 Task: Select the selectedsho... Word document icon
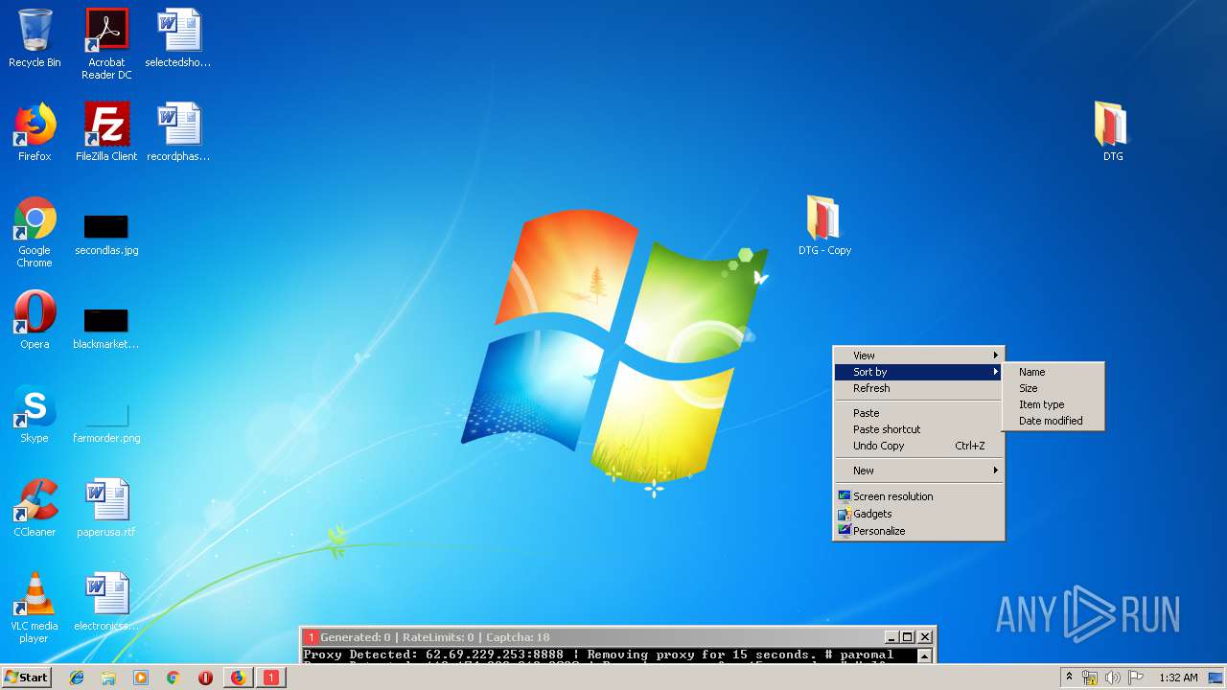[178, 38]
